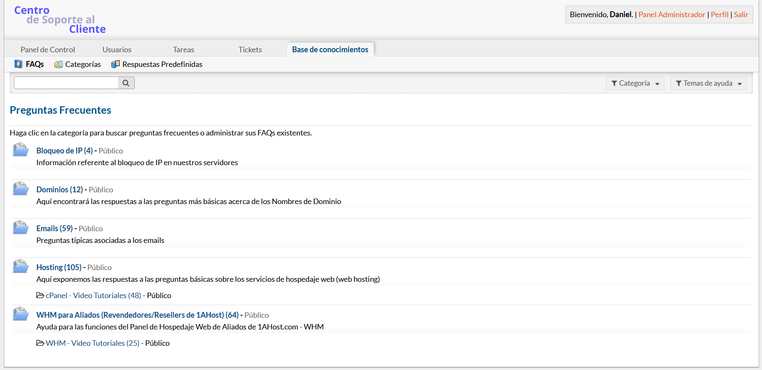Click the magnifying glass search button

click(x=126, y=83)
